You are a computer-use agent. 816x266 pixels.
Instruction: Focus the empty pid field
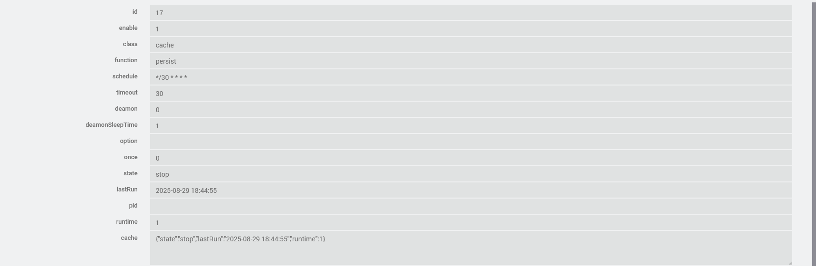click(470, 207)
